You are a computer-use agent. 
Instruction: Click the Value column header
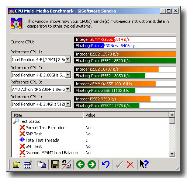[126, 115]
